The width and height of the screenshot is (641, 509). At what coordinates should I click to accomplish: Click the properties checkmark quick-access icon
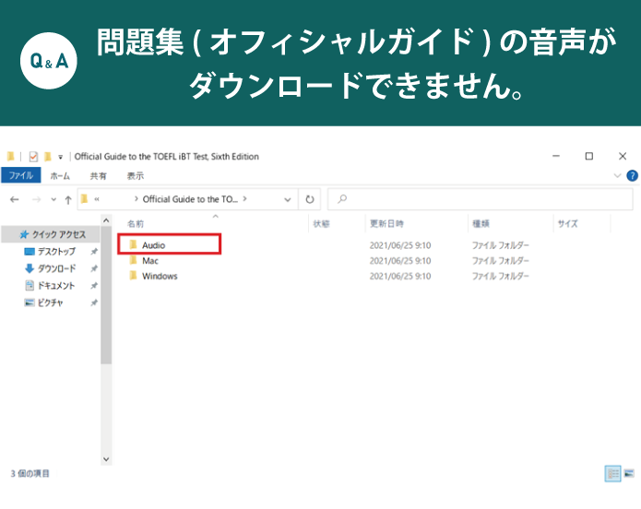[x=33, y=157]
